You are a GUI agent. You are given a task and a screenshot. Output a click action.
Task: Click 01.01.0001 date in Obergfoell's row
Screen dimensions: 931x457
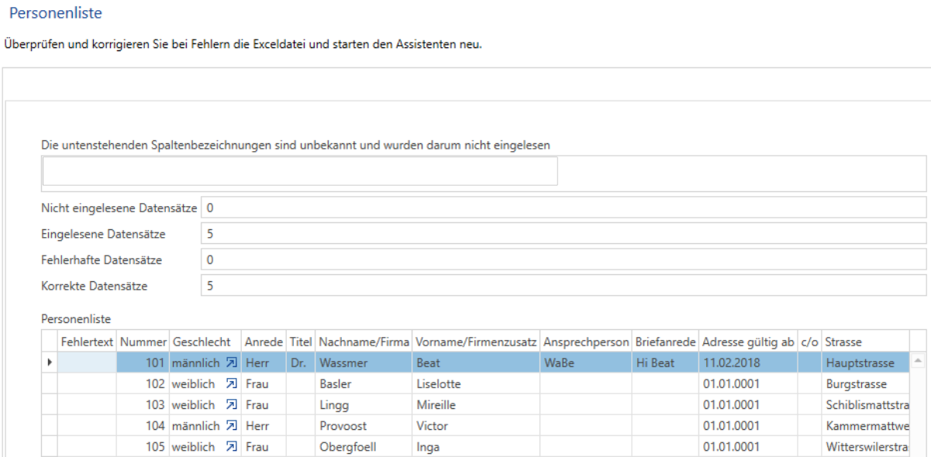point(748,447)
